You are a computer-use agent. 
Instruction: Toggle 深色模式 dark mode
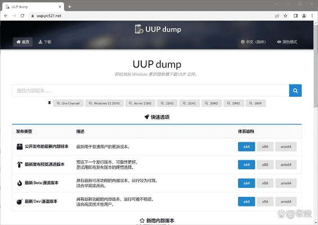(287, 42)
